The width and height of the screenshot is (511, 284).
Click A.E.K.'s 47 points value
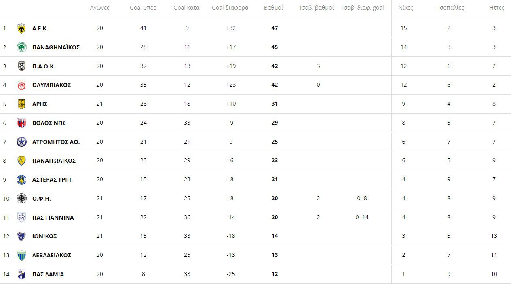pyautogui.click(x=275, y=28)
